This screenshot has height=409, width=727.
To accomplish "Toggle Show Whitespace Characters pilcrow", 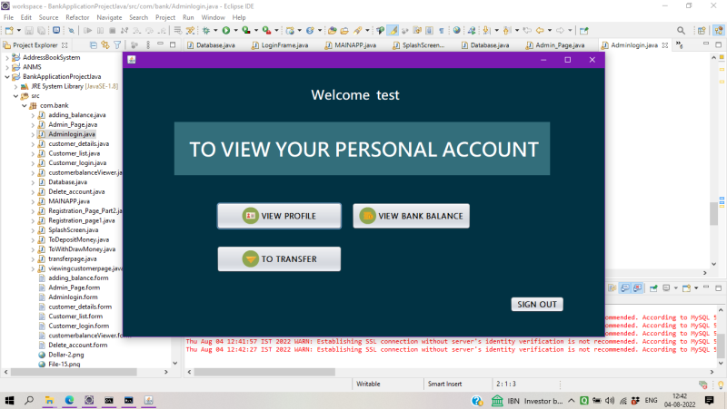I will (x=442, y=31).
